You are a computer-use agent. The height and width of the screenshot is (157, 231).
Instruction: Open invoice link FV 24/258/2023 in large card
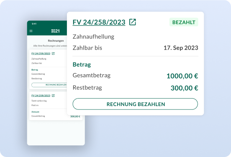(99, 23)
